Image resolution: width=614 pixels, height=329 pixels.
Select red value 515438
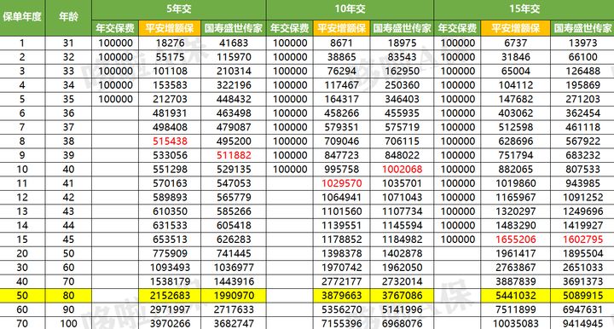(x=170, y=141)
